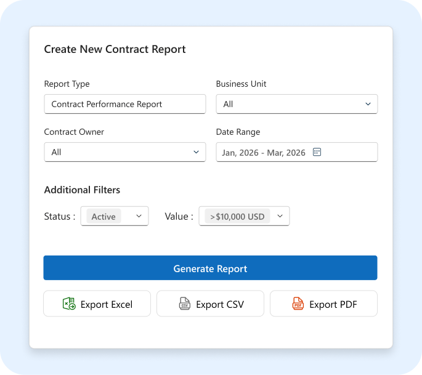Click the 'Value :' label
This screenshot has width=422, height=375.
(179, 217)
